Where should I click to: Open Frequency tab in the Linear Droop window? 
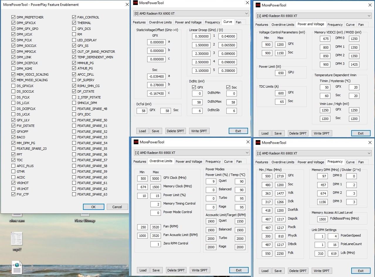(213, 22)
